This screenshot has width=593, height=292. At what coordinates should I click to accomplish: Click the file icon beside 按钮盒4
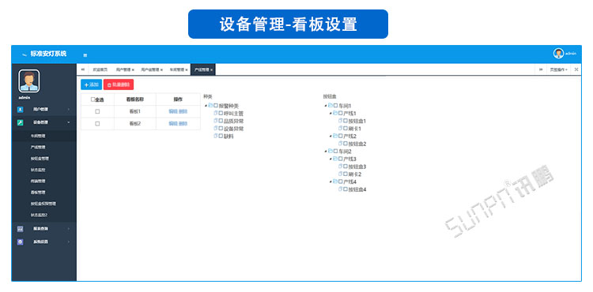[x=340, y=189]
